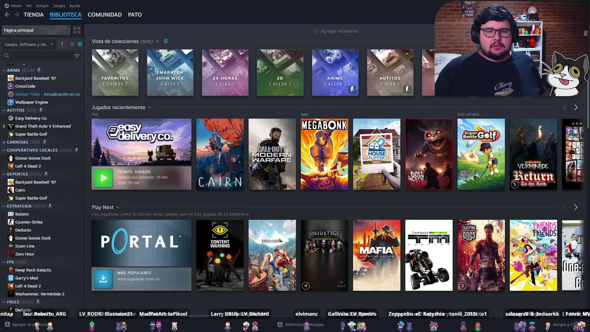Open the Ver menu

29,6
